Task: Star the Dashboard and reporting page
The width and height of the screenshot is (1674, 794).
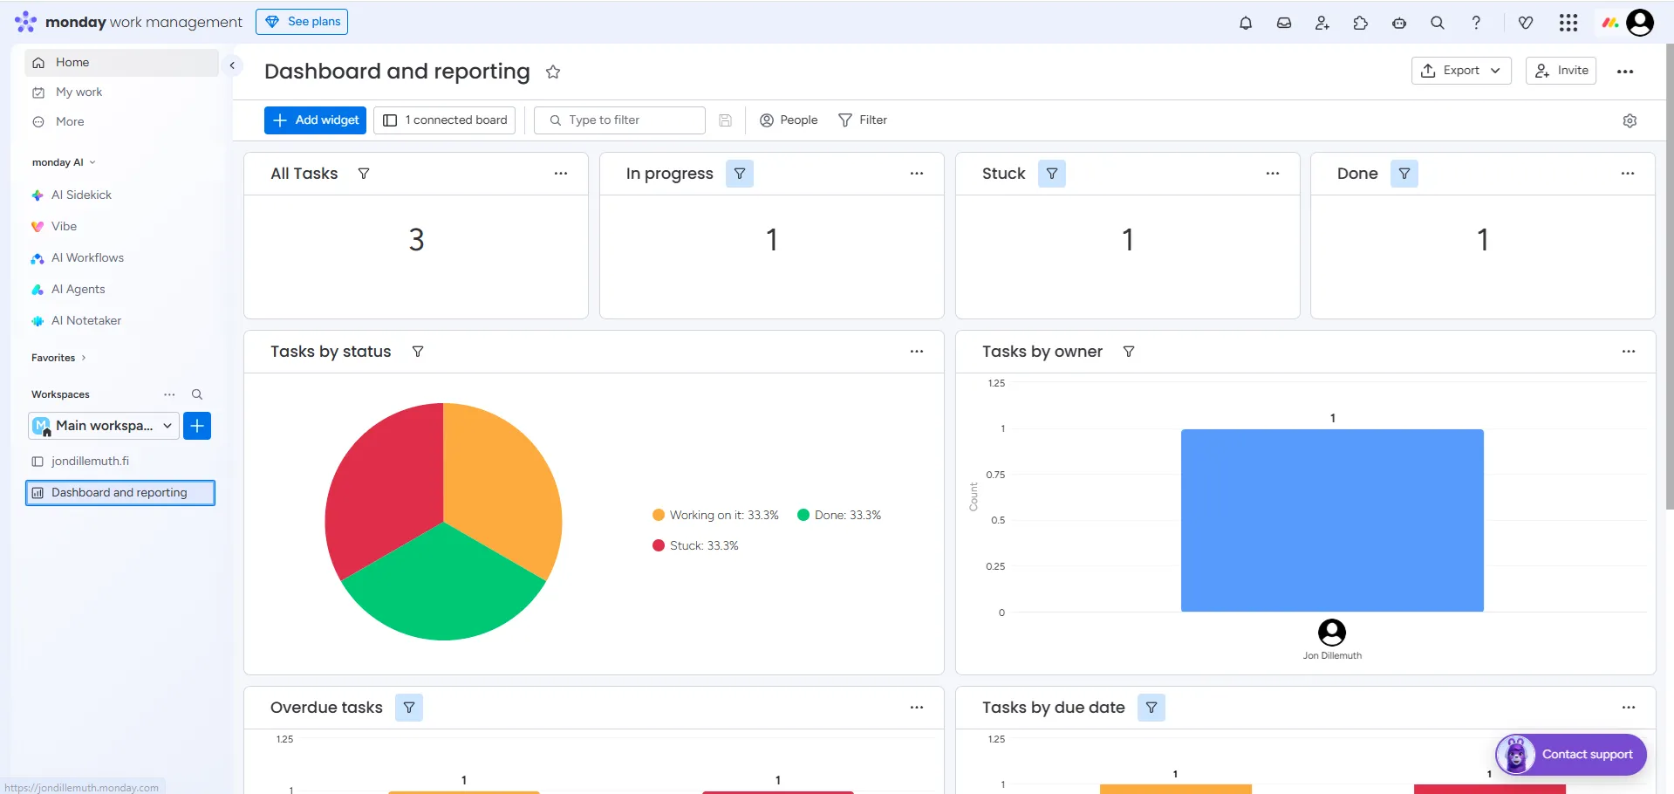Action: (552, 72)
